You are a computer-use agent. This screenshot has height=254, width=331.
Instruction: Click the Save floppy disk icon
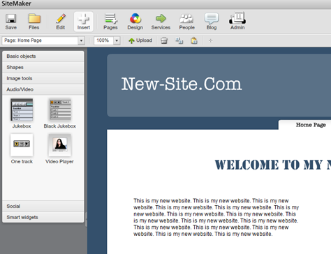10,19
